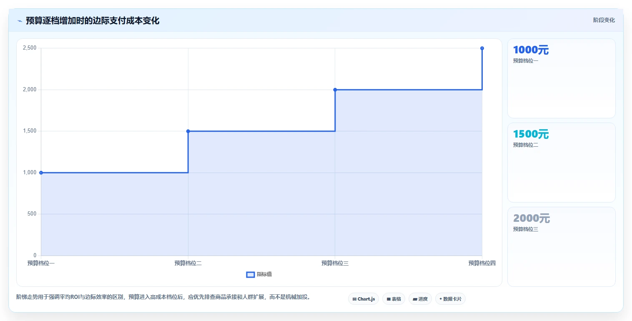Viewport: 632px width, 321px height.
Task: Click the footer note starting with 阶梯走势
Action: [163, 297]
